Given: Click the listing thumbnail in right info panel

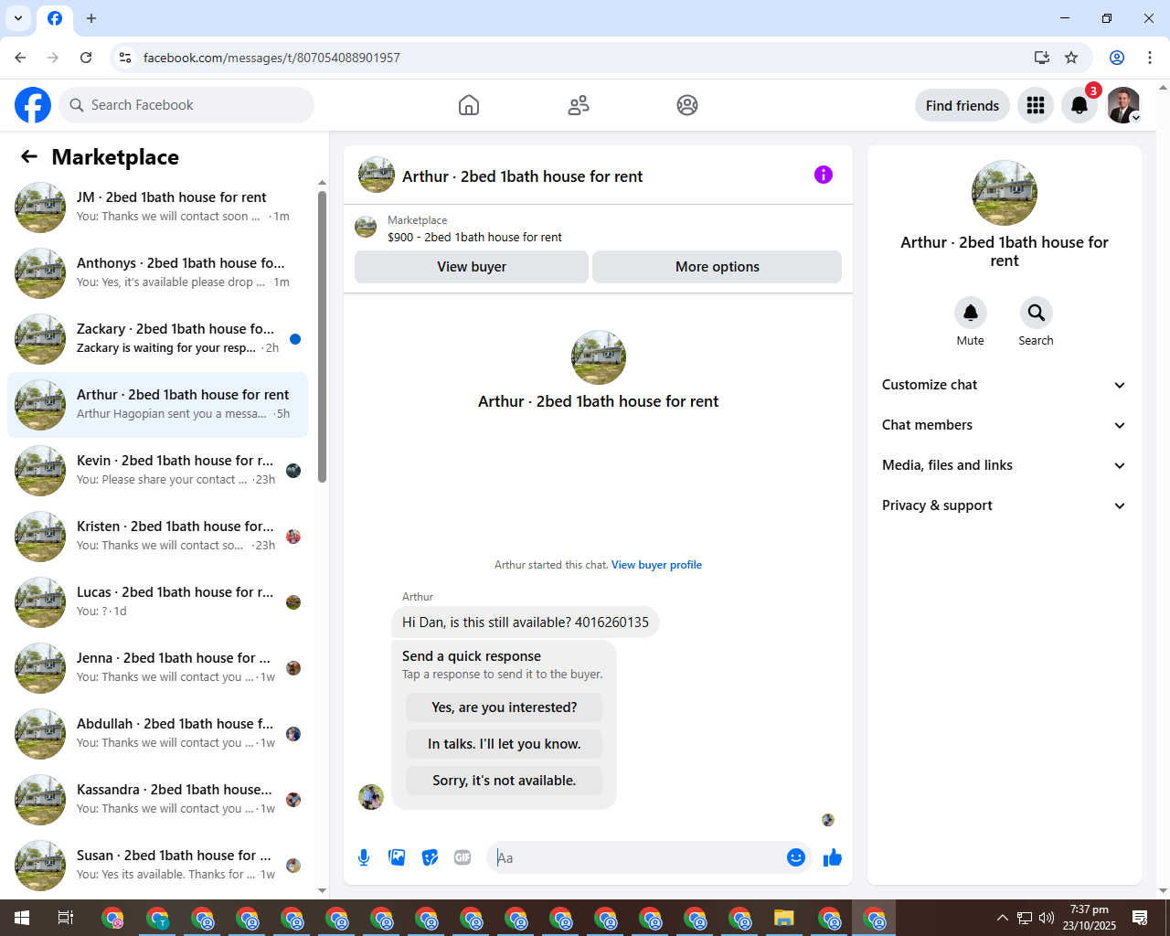Looking at the screenshot, I should 1005,193.
